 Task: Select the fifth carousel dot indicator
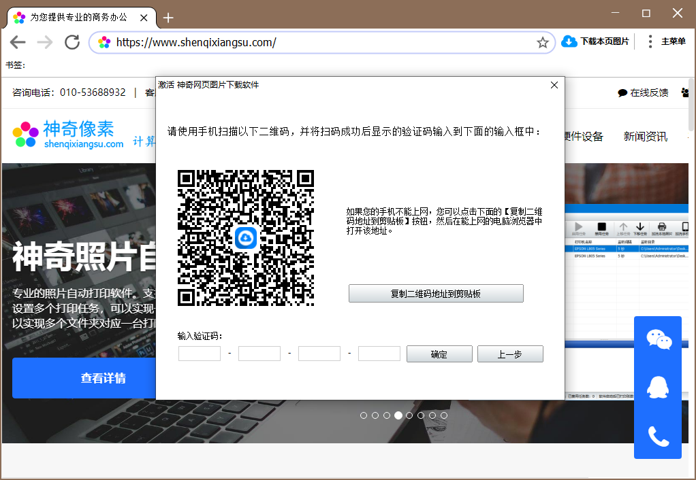pos(409,415)
